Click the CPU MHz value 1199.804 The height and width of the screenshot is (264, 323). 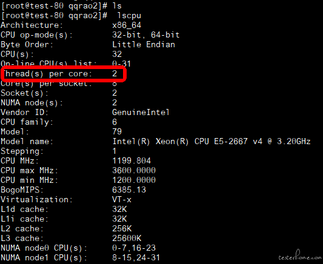[132, 160]
